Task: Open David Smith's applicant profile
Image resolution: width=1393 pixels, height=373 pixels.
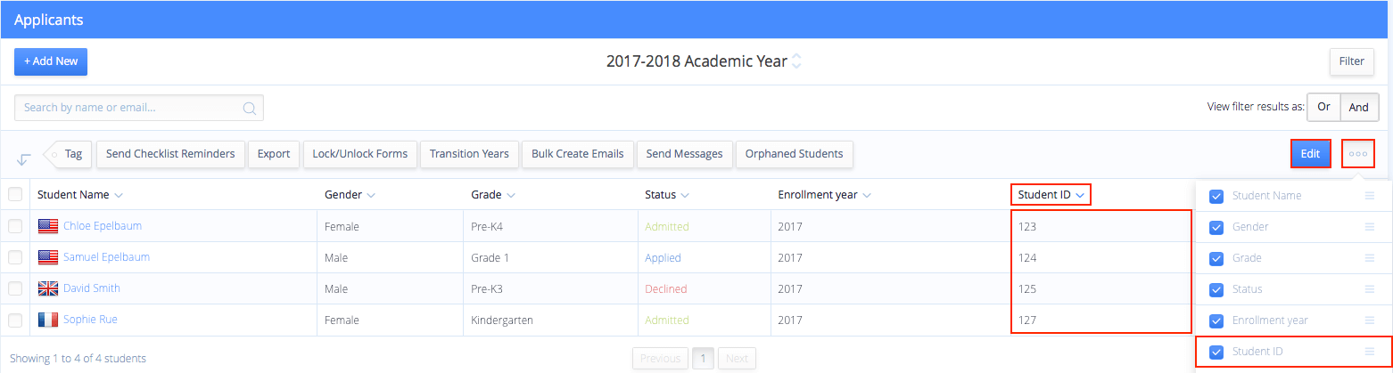Action: pyautogui.click(x=92, y=288)
